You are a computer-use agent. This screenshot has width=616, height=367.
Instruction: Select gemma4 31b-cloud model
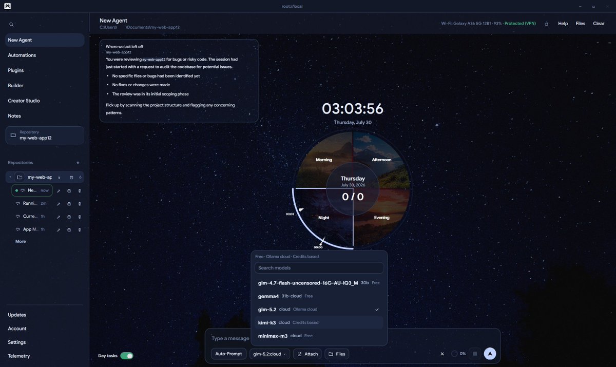319,296
